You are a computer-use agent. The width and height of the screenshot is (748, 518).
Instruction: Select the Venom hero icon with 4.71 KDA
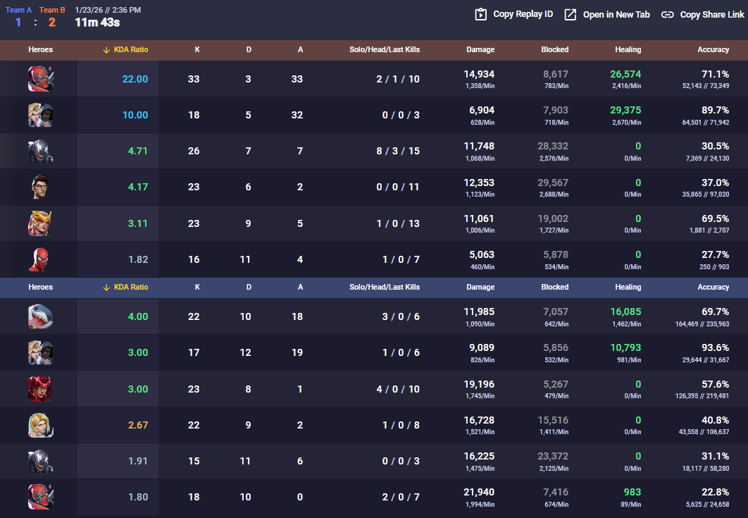41,152
